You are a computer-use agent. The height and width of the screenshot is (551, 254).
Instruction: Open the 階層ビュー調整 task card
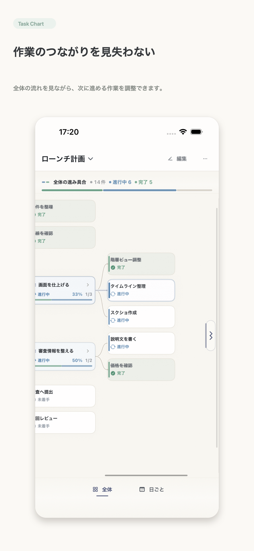click(x=141, y=264)
